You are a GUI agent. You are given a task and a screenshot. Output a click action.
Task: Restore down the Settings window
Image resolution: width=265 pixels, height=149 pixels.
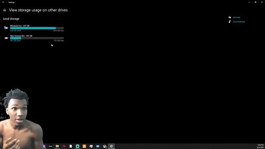tap(255, 2)
